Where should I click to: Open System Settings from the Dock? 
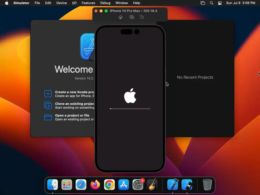(138, 185)
